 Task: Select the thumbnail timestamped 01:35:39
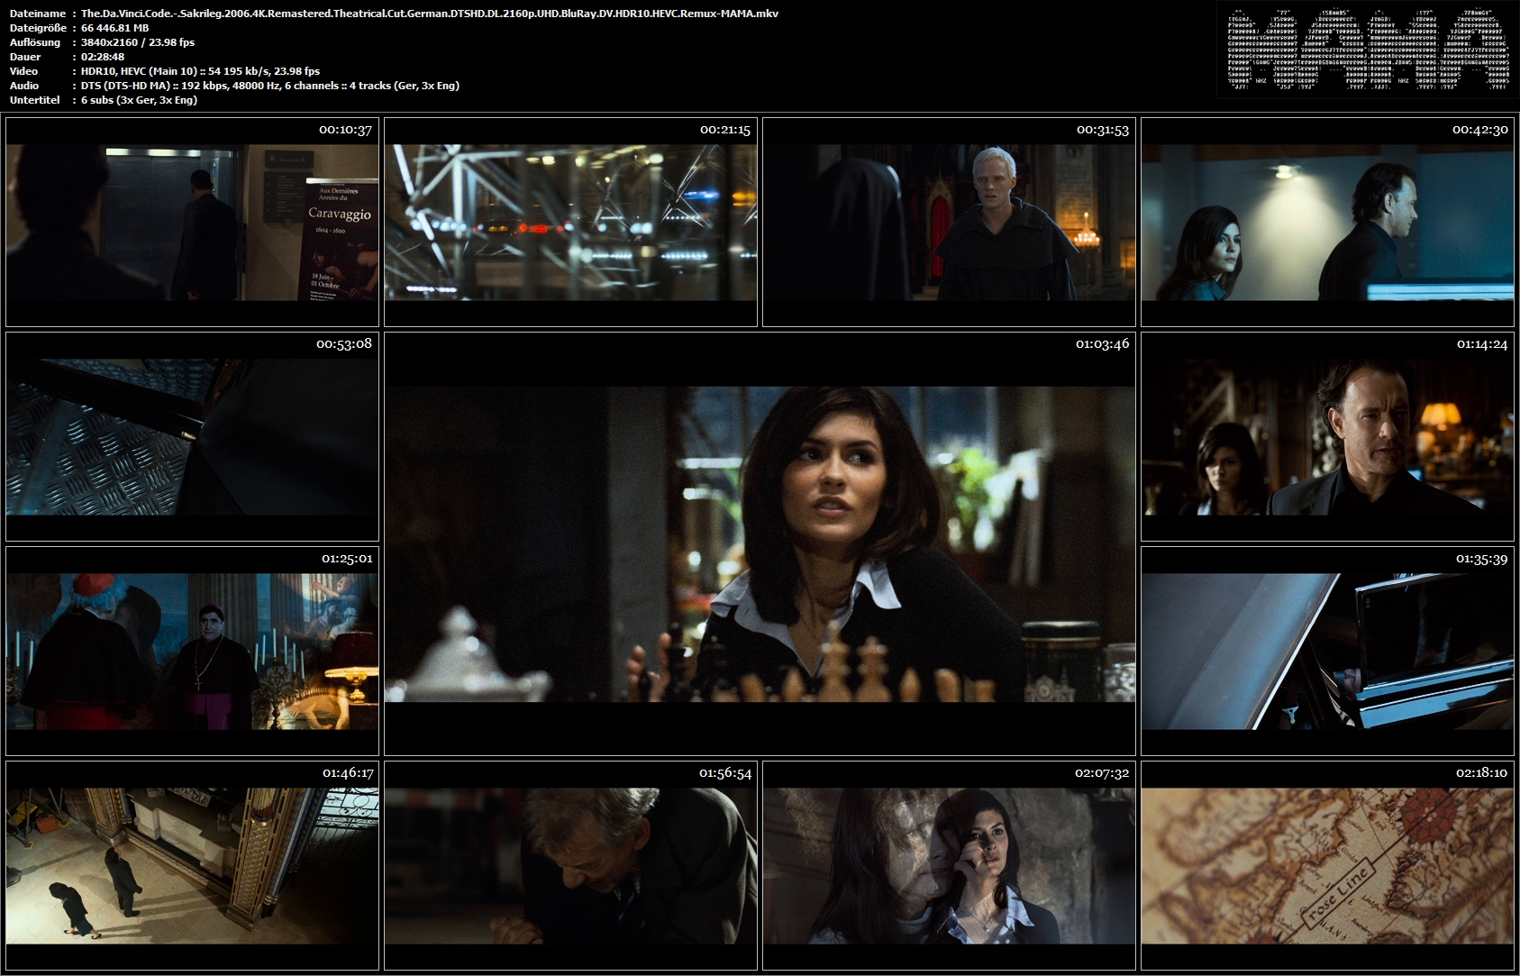pos(1327,651)
